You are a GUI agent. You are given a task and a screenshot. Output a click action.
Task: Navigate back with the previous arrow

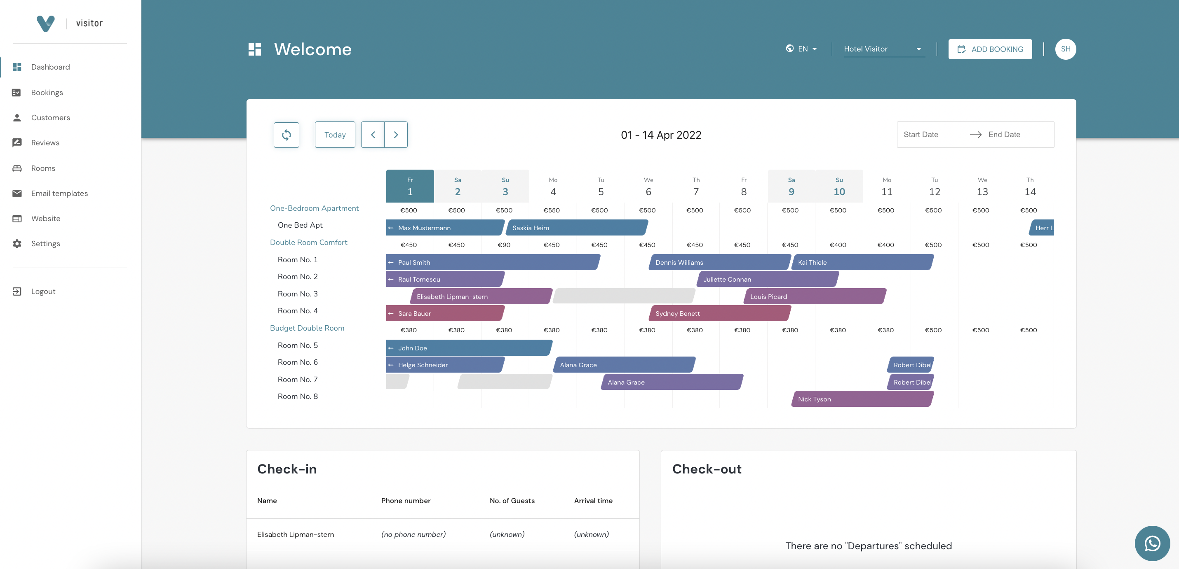point(373,134)
